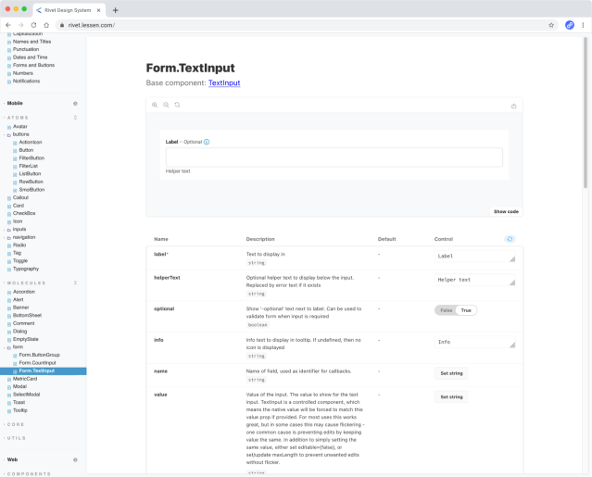Click the Show code button

click(x=506, y=211)
